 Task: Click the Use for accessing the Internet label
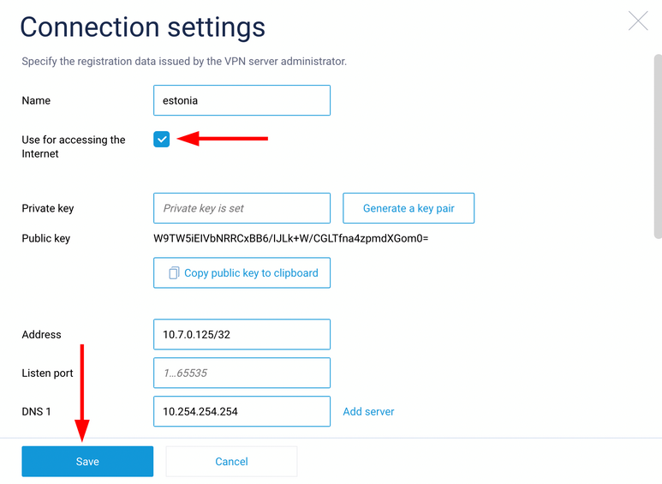[x=74, y=146]
